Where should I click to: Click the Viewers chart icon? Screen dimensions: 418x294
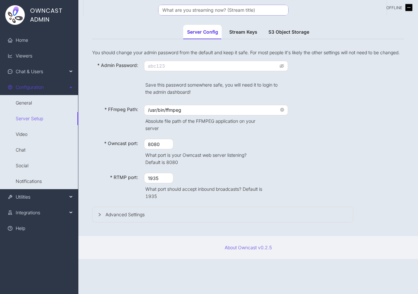(10, 56)
